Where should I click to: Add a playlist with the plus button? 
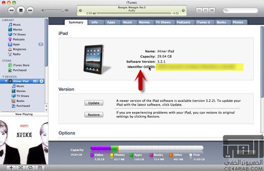[x=11, y=168]
